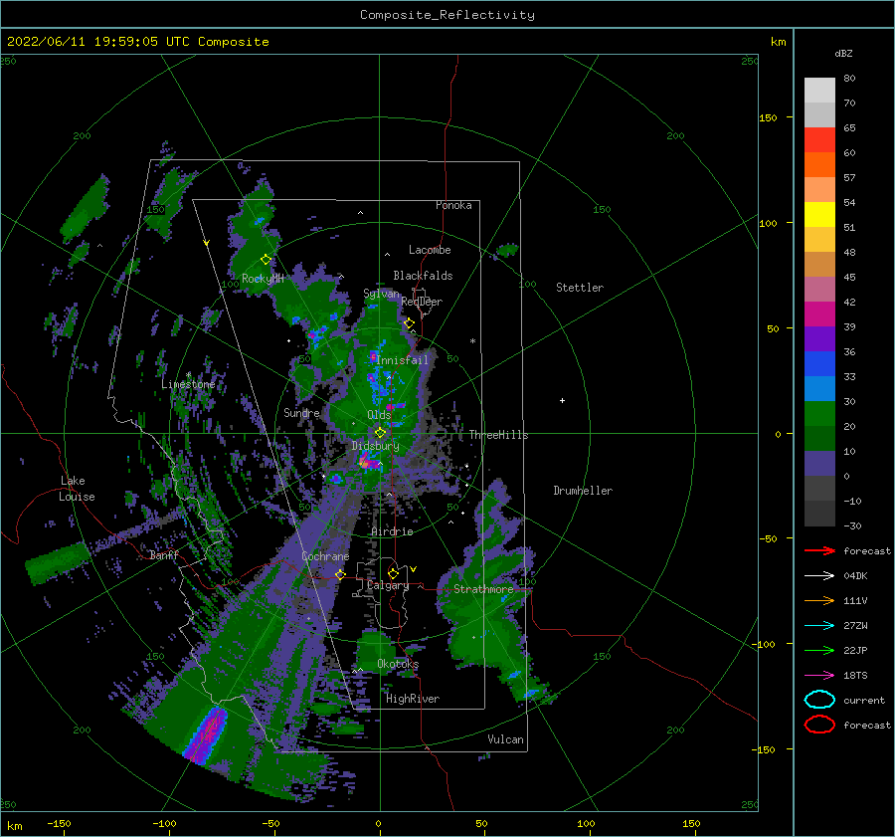Click the dBZ heading above the color scale
Screen dimensions: 895x837
843,54
